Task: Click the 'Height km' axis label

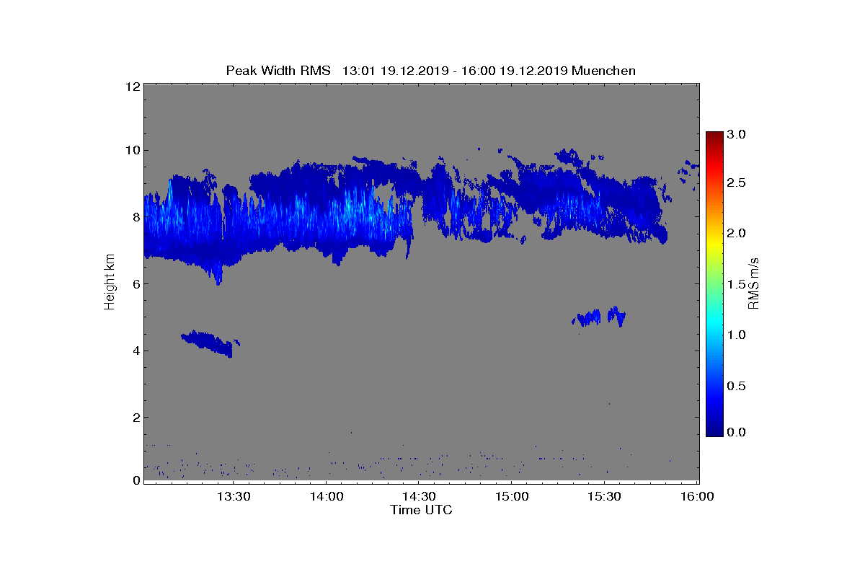Action: pyautogui.click(x=110, y=282)
